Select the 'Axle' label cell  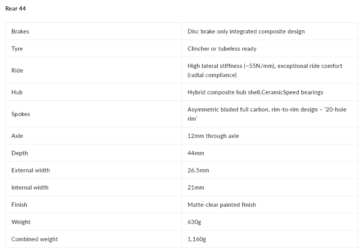(17, 136)
